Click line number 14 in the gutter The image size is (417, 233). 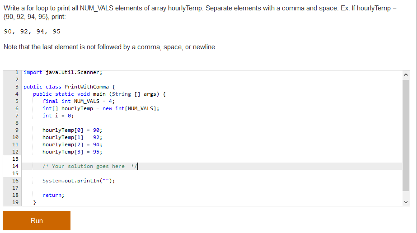click(15, 166)
